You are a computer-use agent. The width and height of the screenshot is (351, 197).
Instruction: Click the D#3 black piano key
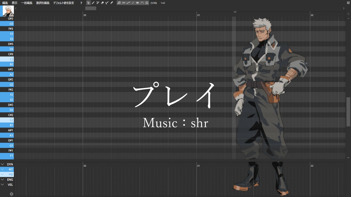click(x=7, y=44)
